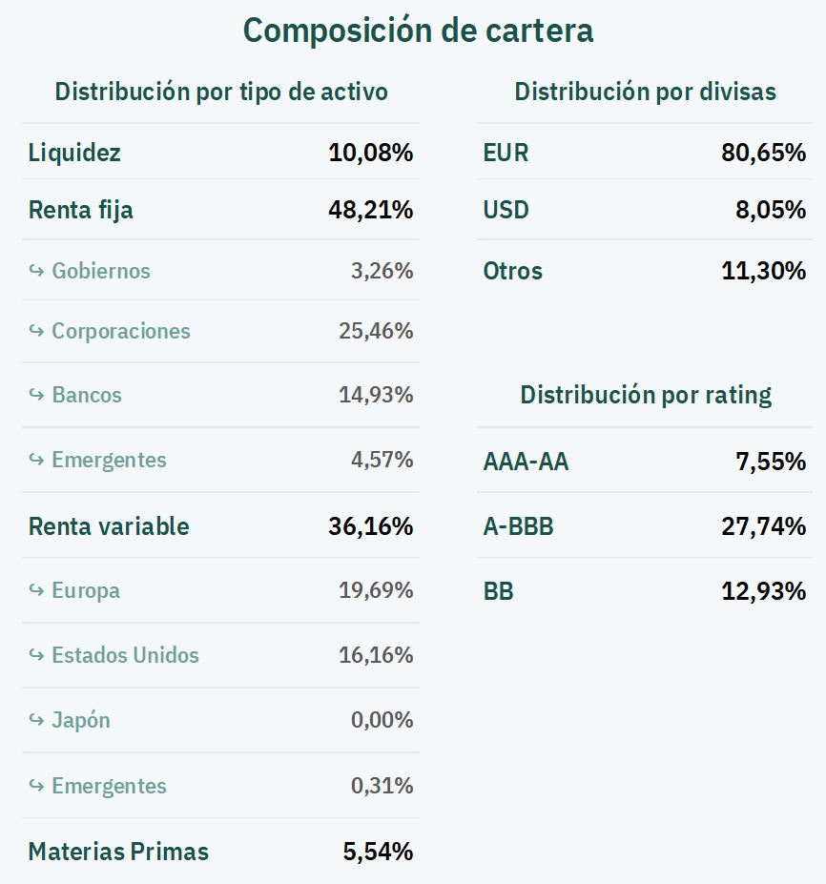Viewport: 826px width, 884px height.
Task: Click the 'Composición de cartera' title
Action: (x=418, y=31)
